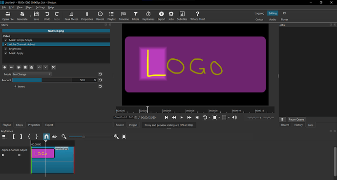Click the Pause Queue button
Viewport: 337px width, 180px height.
click(x=296, y=119)
